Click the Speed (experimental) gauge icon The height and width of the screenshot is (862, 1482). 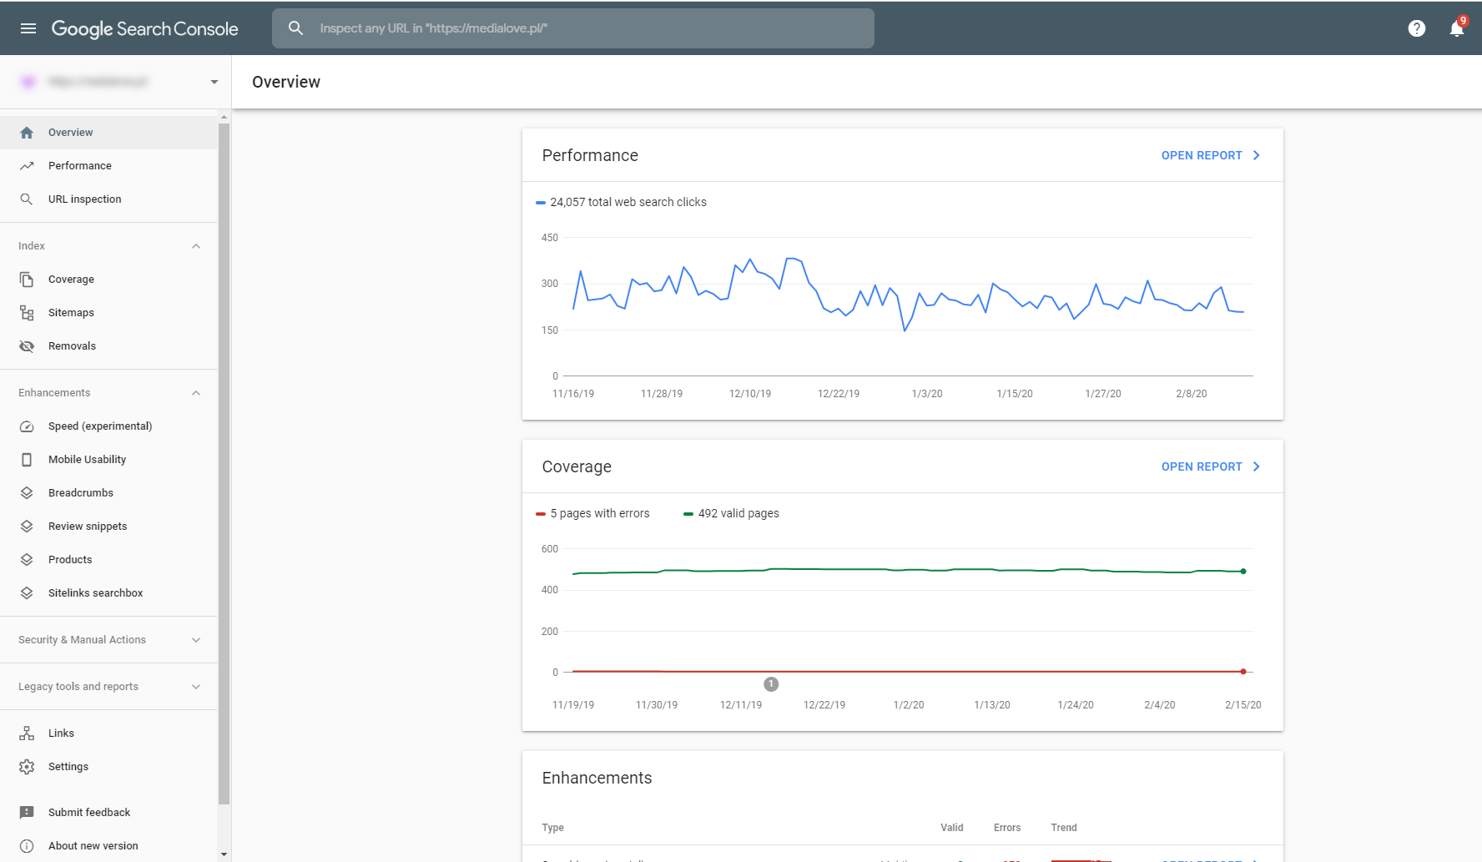[27, 426]
